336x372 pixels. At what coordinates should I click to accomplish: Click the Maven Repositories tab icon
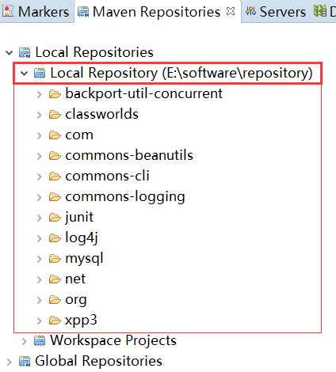pos(83,12)
